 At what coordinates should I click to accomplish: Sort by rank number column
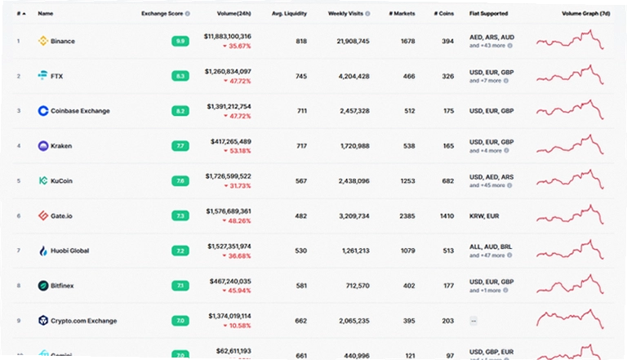[x=20, y=14]
